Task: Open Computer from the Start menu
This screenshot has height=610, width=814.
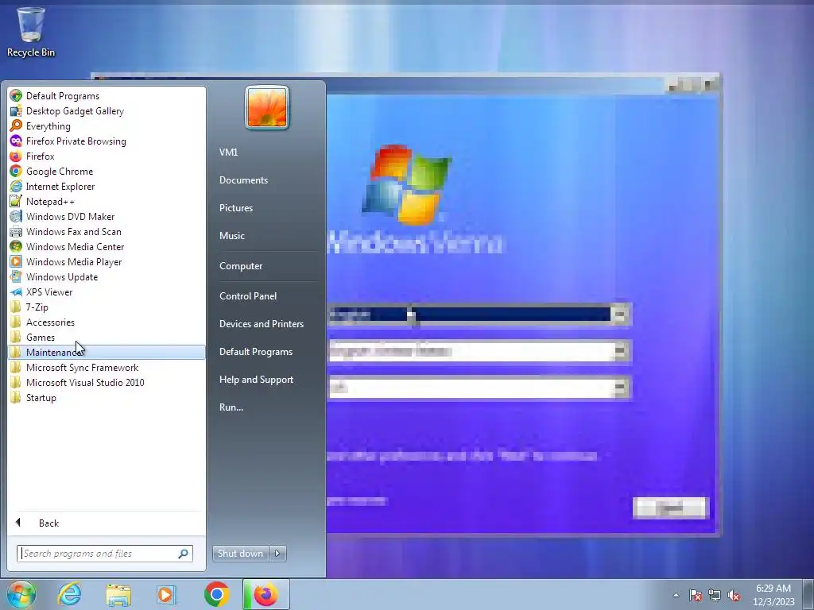Action: tap(241, 265)
